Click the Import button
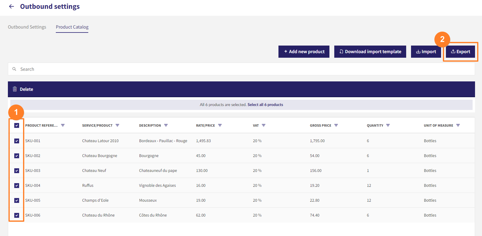The image size is (482, 236). (x=426, y=52)
